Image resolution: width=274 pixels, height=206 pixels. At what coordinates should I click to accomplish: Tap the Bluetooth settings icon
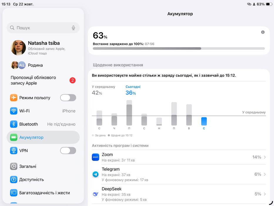coord(14,124)
